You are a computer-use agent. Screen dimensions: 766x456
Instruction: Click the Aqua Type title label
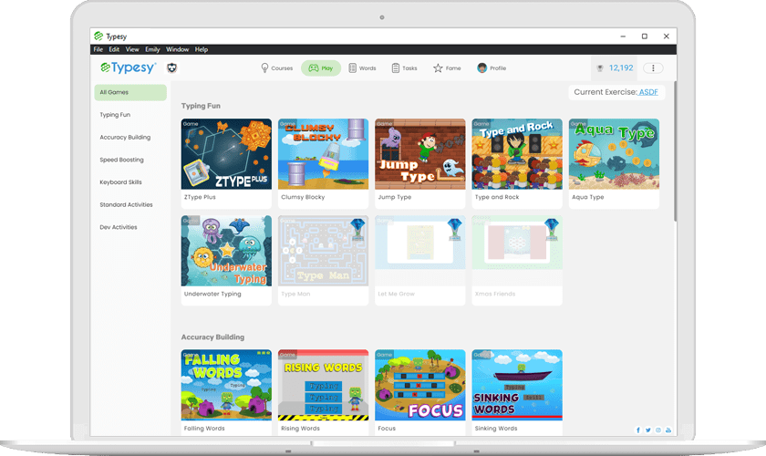point(587,197)
